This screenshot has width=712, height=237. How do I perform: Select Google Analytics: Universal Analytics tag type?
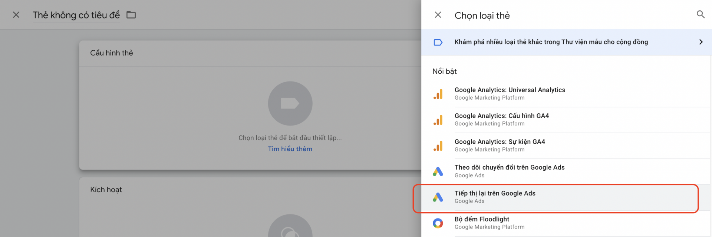[x=567, y=94]
